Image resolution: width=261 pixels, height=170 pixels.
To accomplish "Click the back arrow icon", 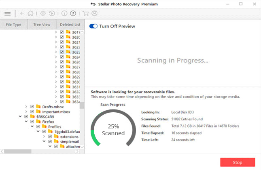I will (22, 13).
